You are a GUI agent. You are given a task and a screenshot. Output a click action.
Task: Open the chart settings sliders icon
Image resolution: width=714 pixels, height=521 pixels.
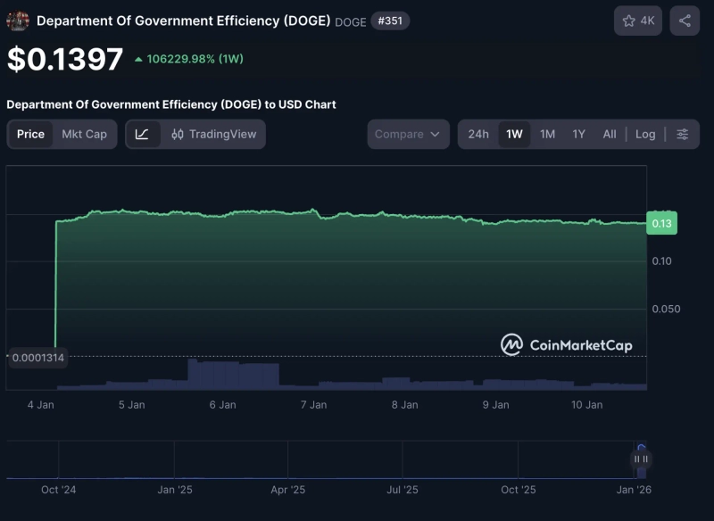click(x=682, y=134)
